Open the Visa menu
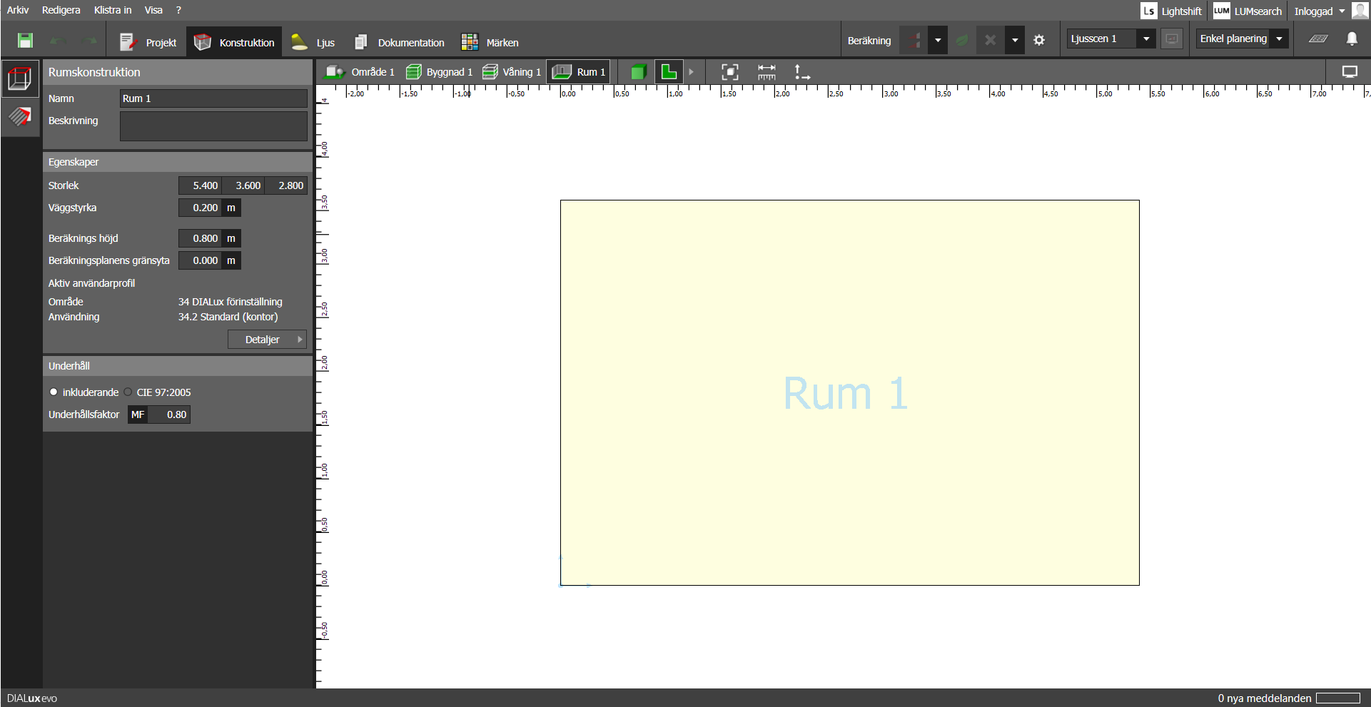The height and width of the screenshot is (707, 1371). 153,10
